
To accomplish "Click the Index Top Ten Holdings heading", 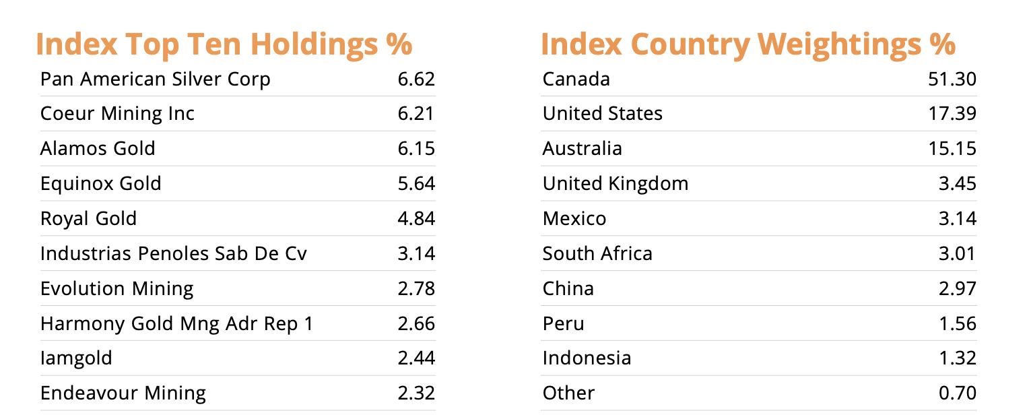I will coord(224,44).
